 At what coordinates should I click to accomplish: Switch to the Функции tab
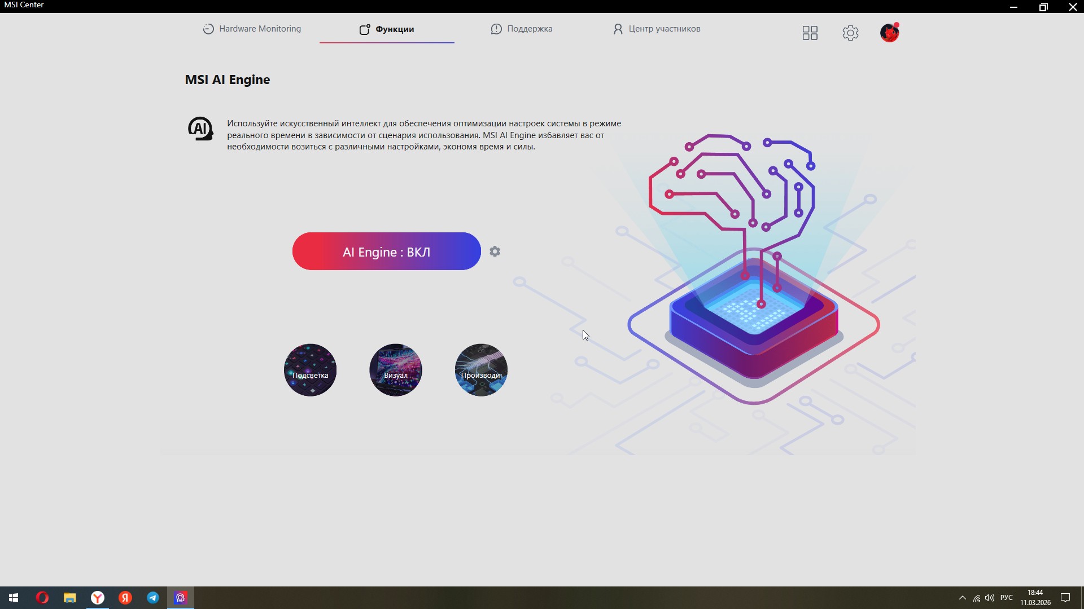point(387,29)
